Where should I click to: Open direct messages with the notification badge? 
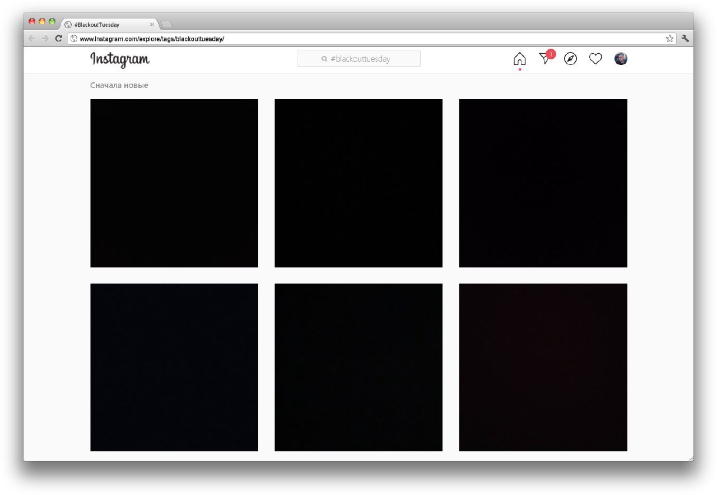(x=546, y=58)
